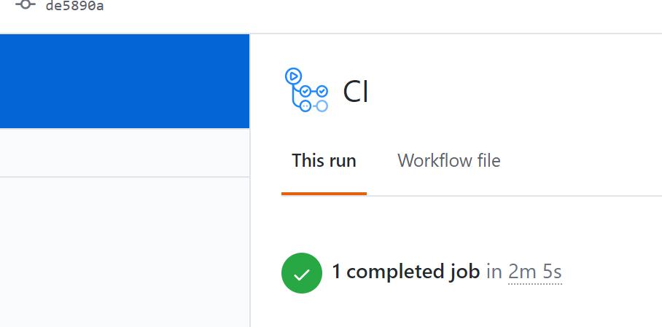Click the play circle in the workflow icon
The width and height of the screenshot is (662, 327).
point(293,76)
